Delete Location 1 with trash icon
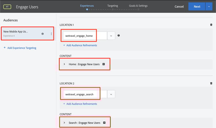 211,25
